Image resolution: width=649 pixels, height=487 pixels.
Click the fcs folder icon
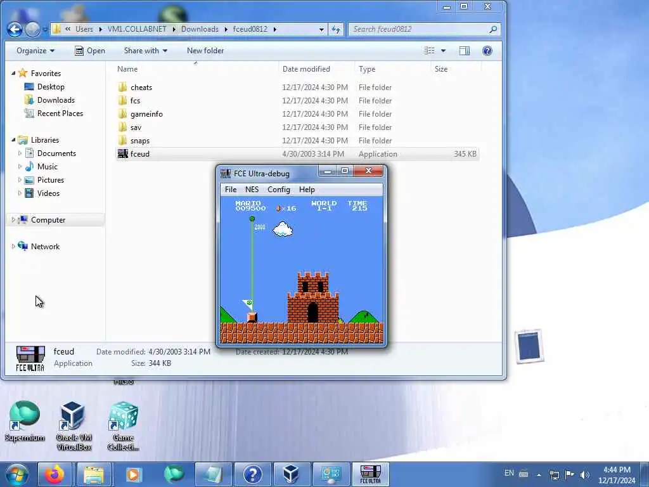[122, 100]
